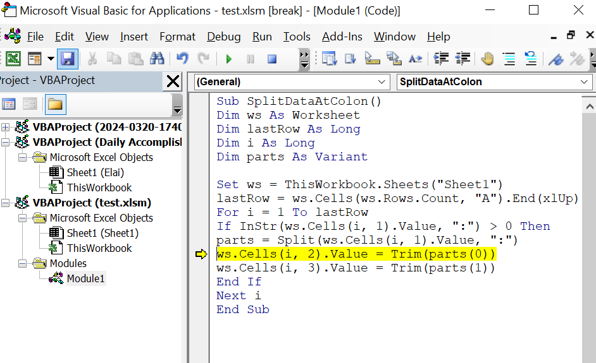Continue running the macro with green play

[x=229, y=59]
